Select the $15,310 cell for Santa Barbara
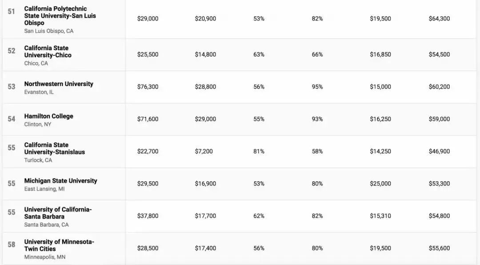The height and width of the screenshot is (265, 480). point(380,216)
